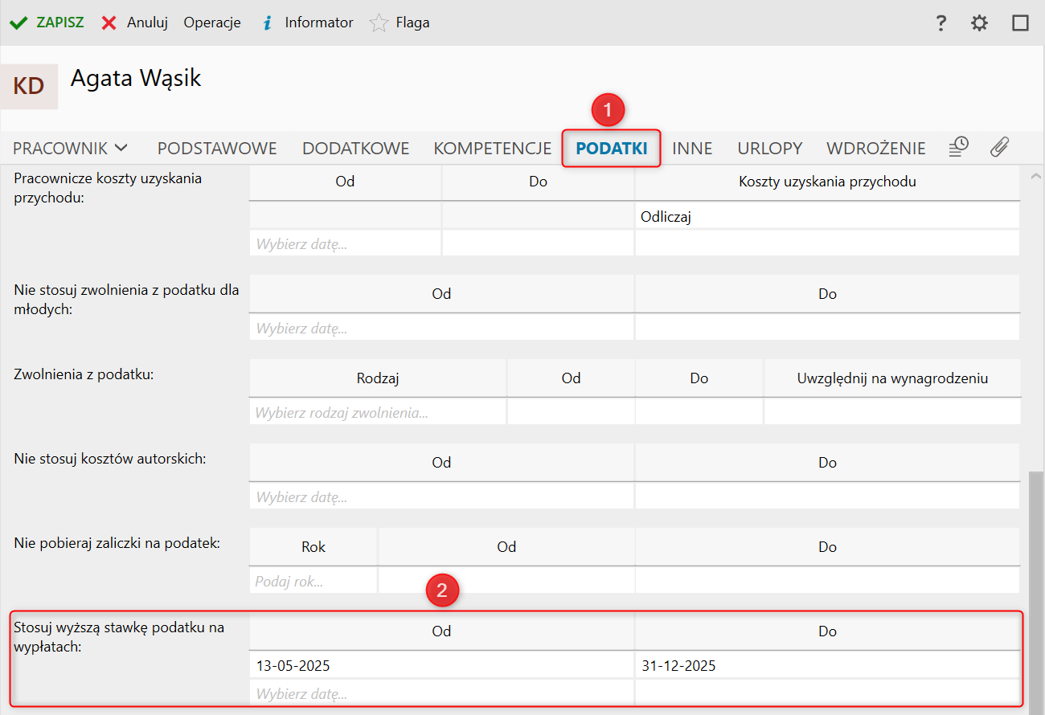
Task: Add new date under Stosuj wyższą stawkę podatku
Action: [x=442, y=693]
